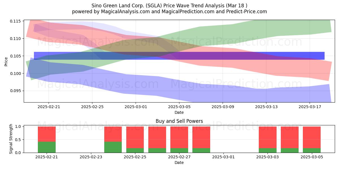339x169 pixels.
Task: Click the 0.110 price tick label
Action: tap(16, 39)
